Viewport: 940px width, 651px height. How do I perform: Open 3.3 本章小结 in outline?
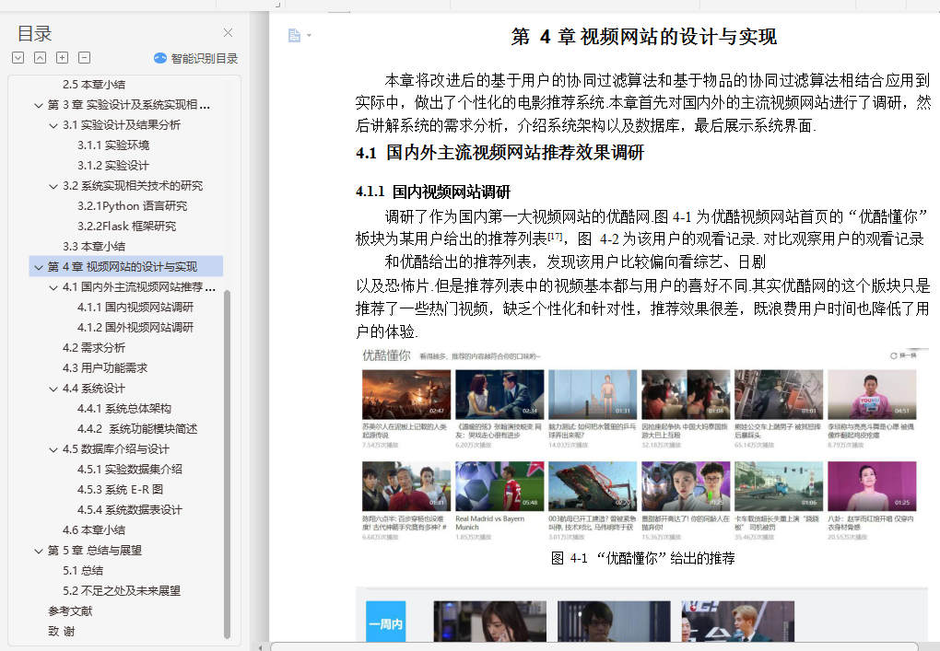pos(93,246)
